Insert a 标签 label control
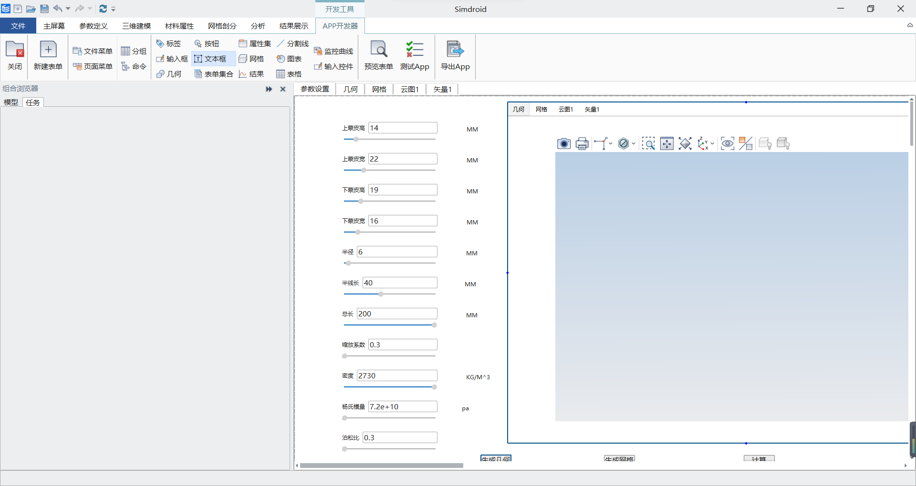 pos(169,43)
